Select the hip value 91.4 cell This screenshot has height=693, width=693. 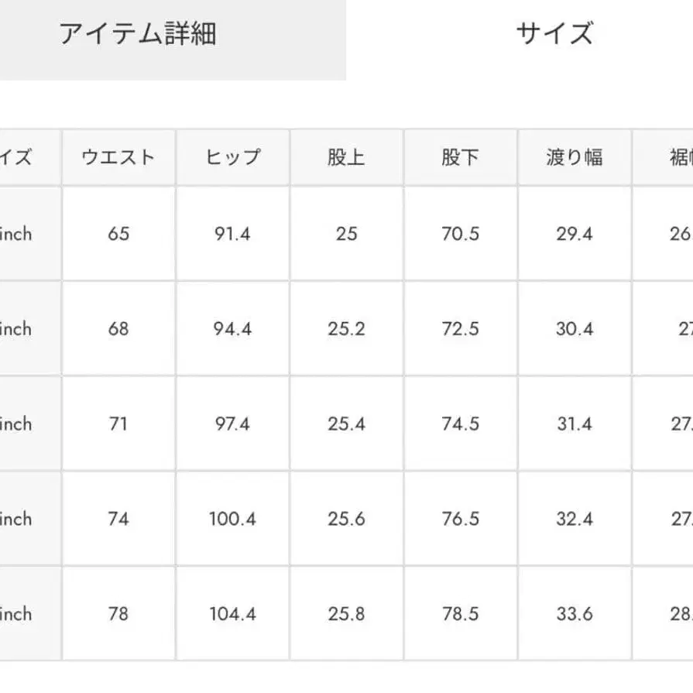coord(232,233)
